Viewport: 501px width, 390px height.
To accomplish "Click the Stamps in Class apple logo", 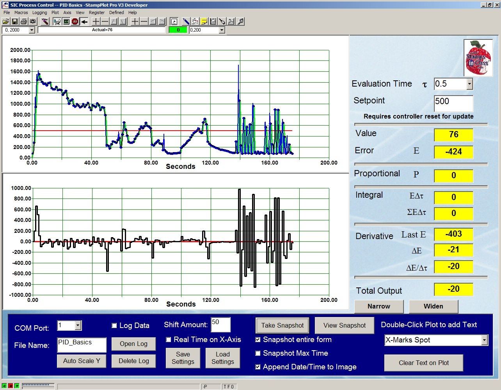I will 478,58.
